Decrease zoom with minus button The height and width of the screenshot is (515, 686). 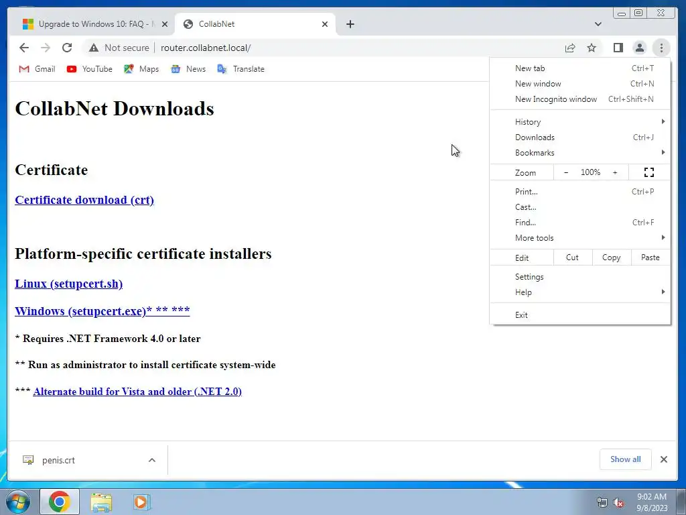coord(566,172)
